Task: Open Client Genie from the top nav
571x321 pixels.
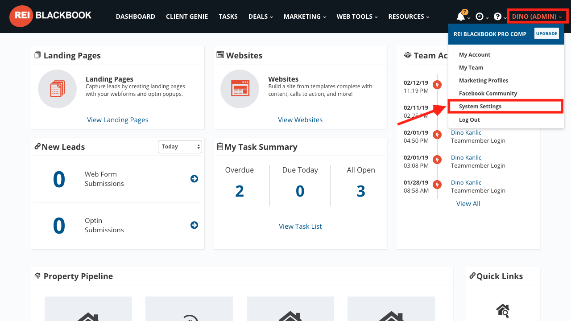Action: tap(187, 16)
